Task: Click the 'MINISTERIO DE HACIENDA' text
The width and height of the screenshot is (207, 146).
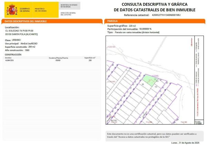Action: (x=40, y=10)
